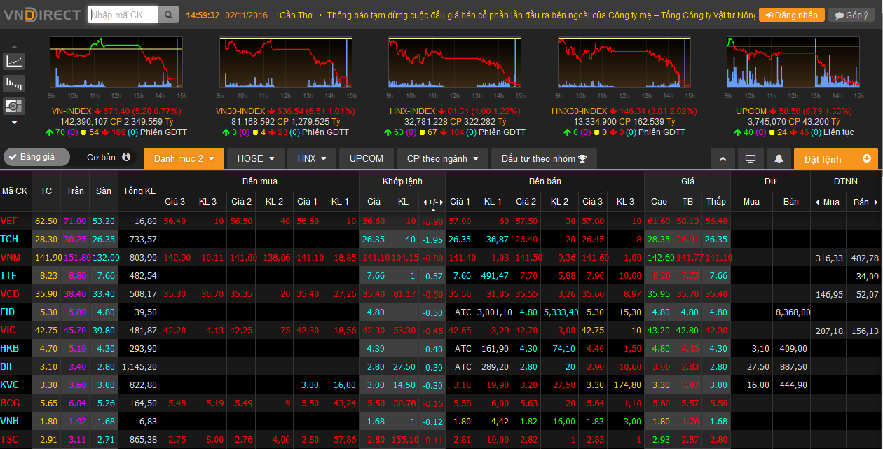Click the Trần column header

(x=75, y=191)
